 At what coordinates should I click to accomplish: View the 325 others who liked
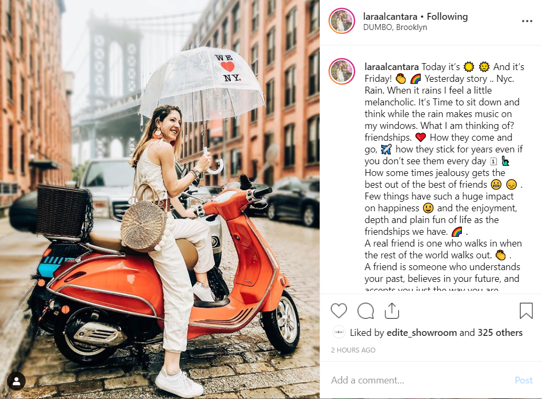coord(500,333)
